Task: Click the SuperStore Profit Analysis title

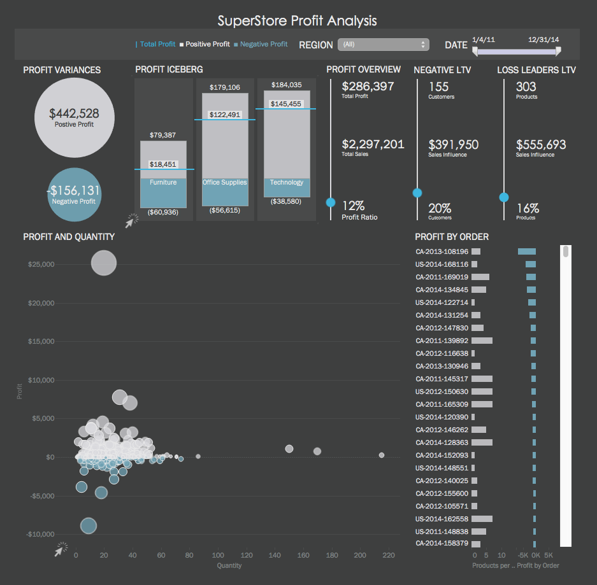Action: (298, 20)
